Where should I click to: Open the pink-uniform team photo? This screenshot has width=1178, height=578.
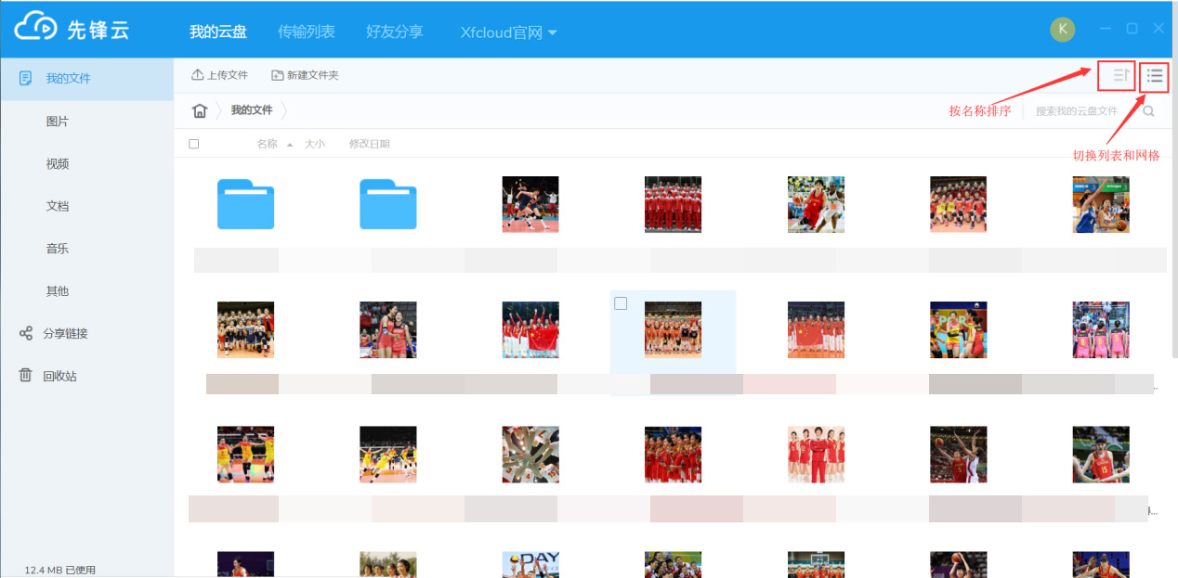(1101, 329)
